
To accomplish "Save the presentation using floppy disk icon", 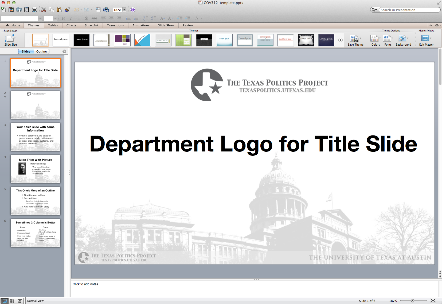I will click(x=27, y=10).
